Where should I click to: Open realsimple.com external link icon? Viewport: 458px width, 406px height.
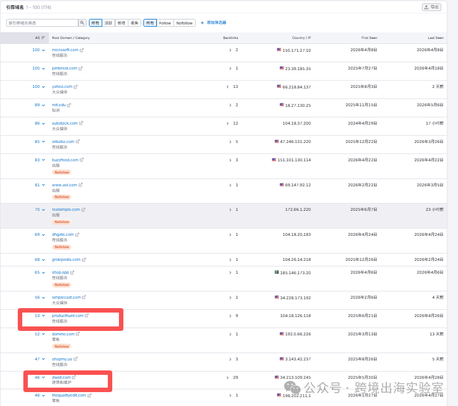(x=83, y=210)
